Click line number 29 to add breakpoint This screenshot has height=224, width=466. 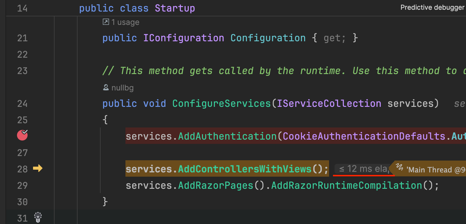point(22,185)
